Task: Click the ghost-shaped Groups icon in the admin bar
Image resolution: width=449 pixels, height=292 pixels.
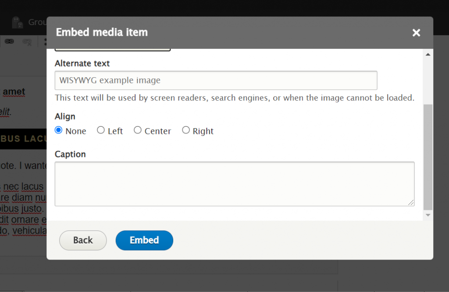Action: click(17, 22)
